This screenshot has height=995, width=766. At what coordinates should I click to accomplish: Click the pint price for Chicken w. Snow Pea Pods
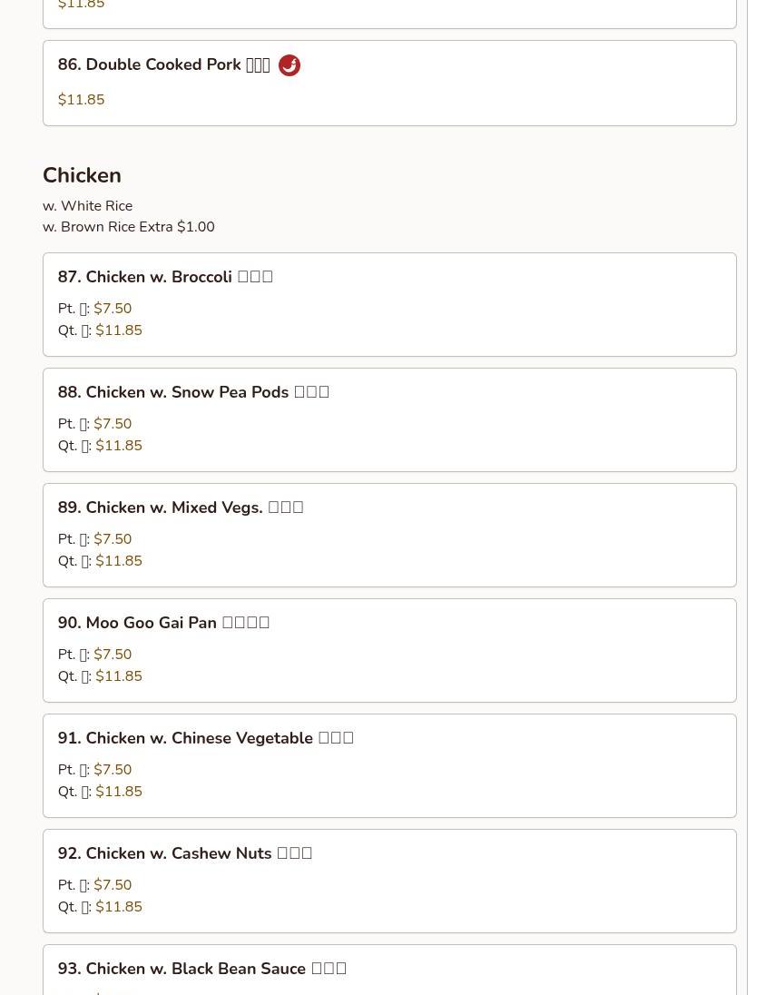tap(113, 424)
